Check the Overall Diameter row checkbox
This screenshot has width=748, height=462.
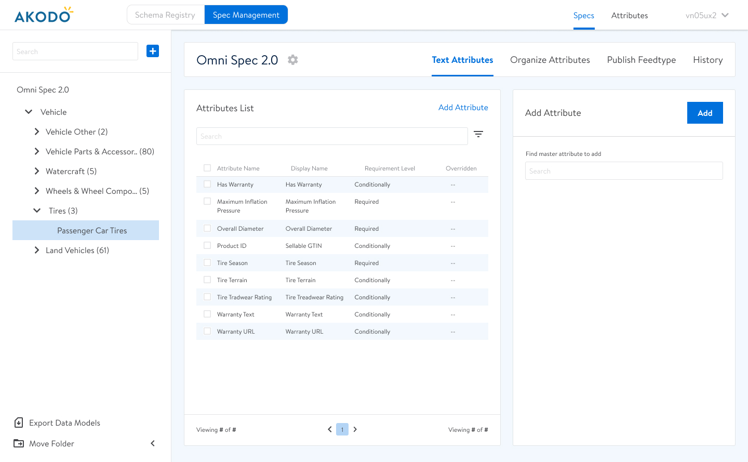coord(207,228)
